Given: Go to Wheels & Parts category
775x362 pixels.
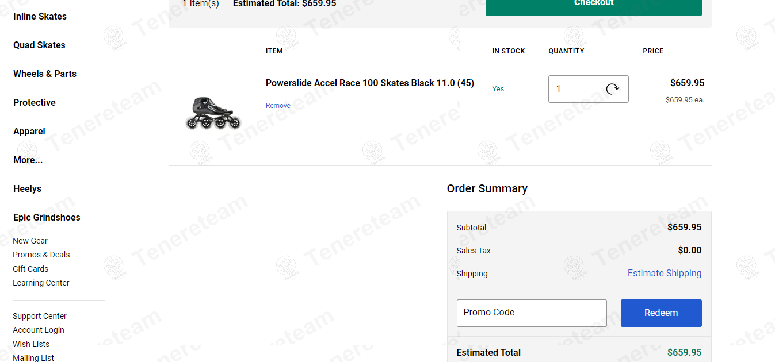Looking at the screenshot, I should point(45,74).
